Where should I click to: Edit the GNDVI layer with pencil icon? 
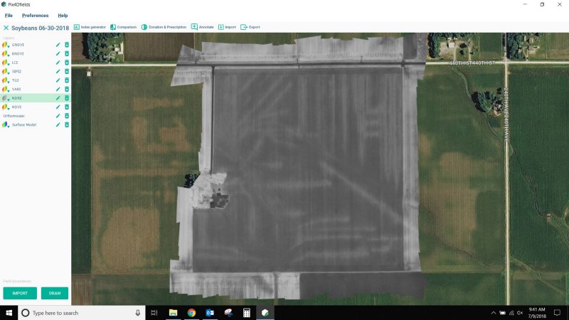pyautogui.click(x=58, y=45)
